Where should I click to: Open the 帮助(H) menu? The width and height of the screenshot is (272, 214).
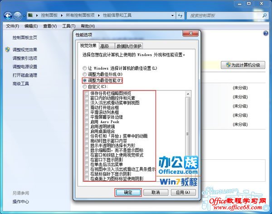[x=88, y=26]
